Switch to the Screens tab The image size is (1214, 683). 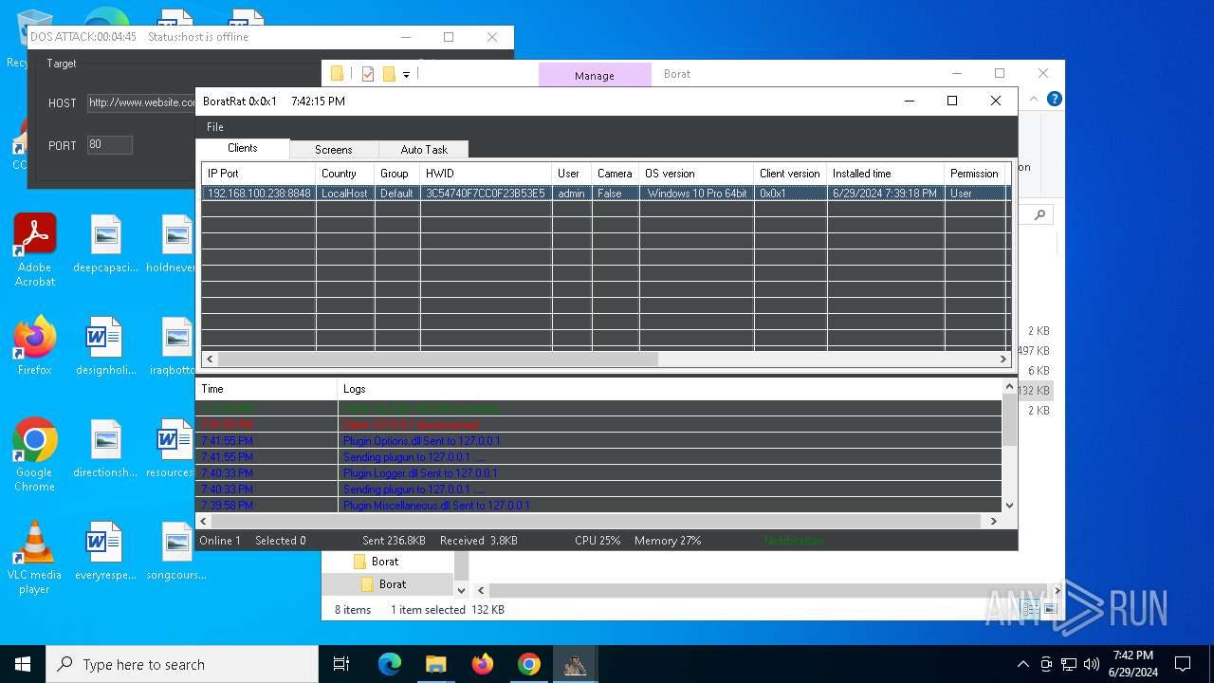pyautogui.click(x=334, y=150)
